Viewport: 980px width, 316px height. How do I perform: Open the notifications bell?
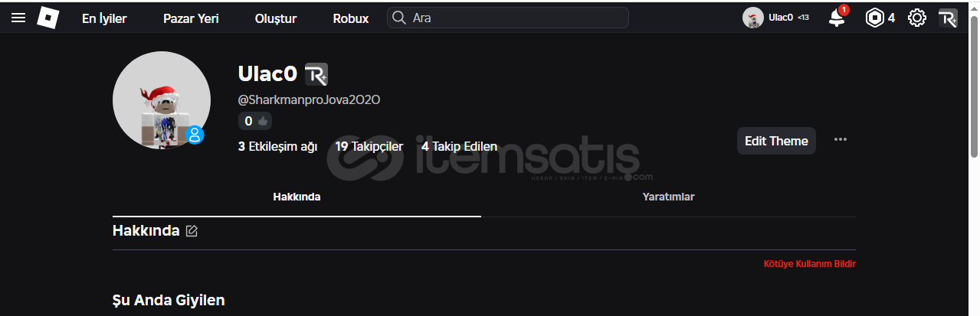[837, 18]
